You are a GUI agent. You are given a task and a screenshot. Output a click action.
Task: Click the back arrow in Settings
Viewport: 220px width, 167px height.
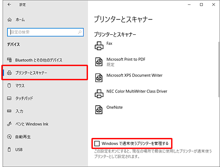coord(9,4)
